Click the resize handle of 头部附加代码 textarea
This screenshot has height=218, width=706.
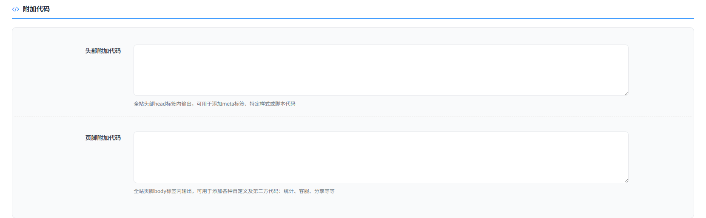click(x=626, y=93)
